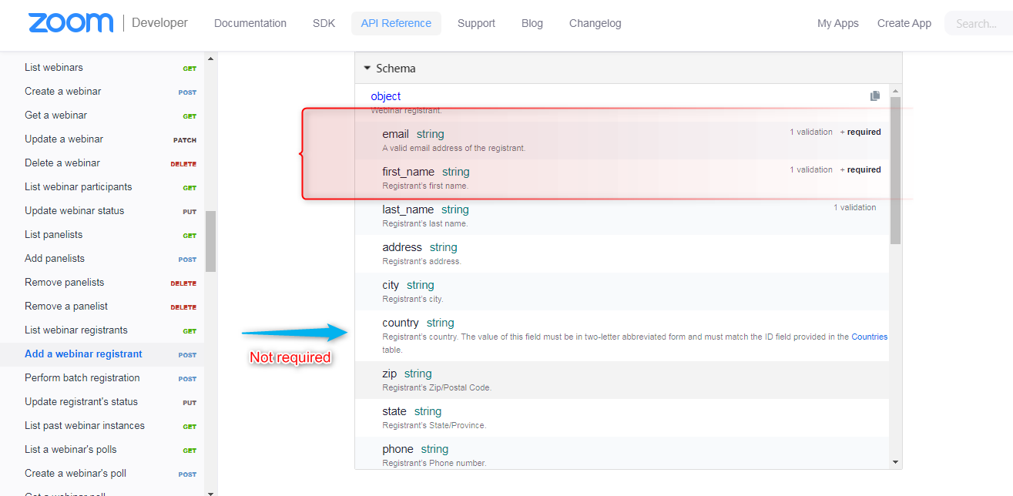Click the last_name field name
The width and height of the screenshot is (1013, 496).
(x=408, y=209)
